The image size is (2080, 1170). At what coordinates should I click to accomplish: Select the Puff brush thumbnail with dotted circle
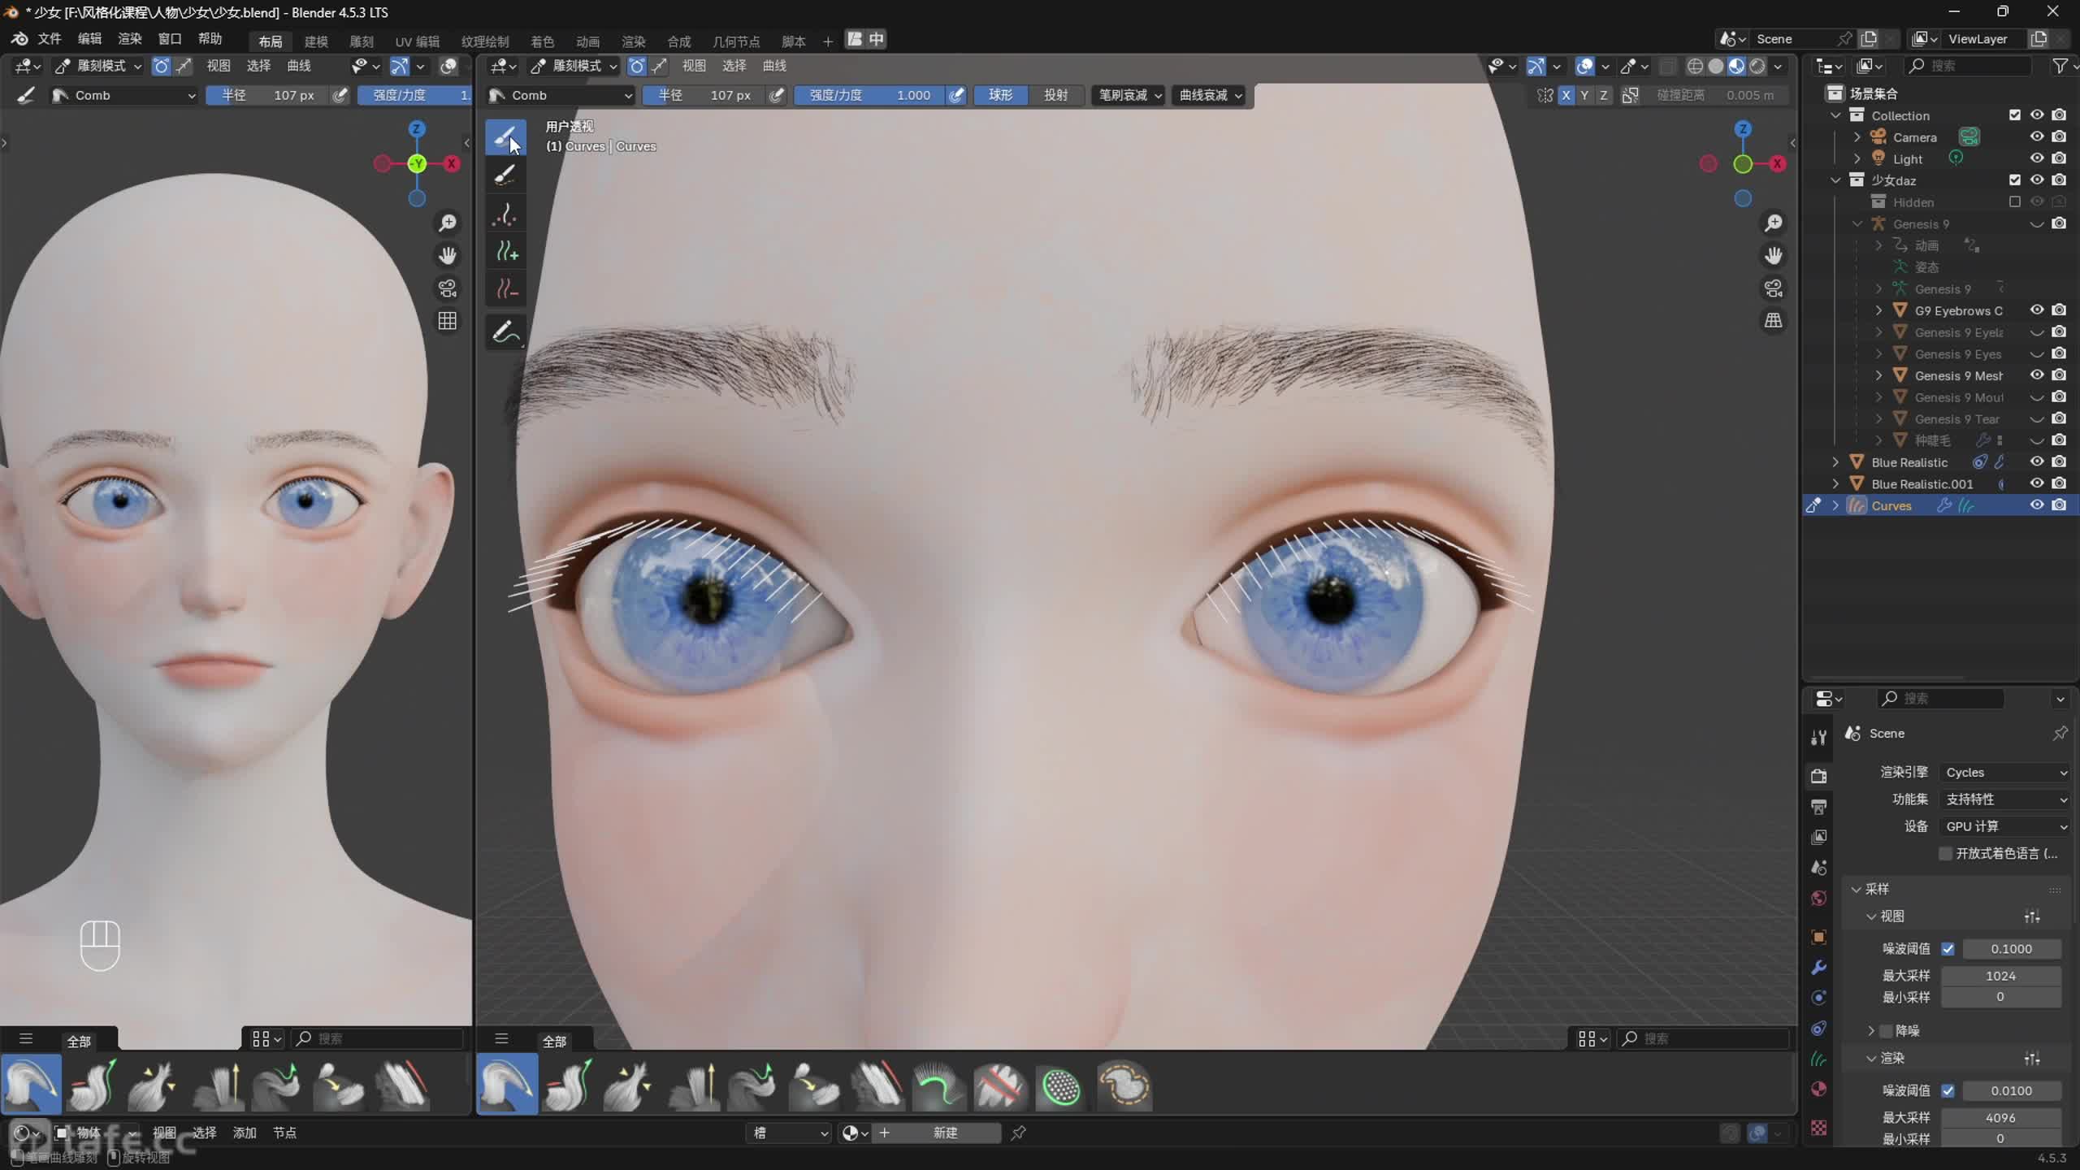(1061, 1086)
